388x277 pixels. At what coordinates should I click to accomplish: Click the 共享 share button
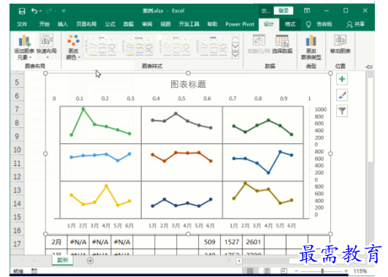pos(355,24)
